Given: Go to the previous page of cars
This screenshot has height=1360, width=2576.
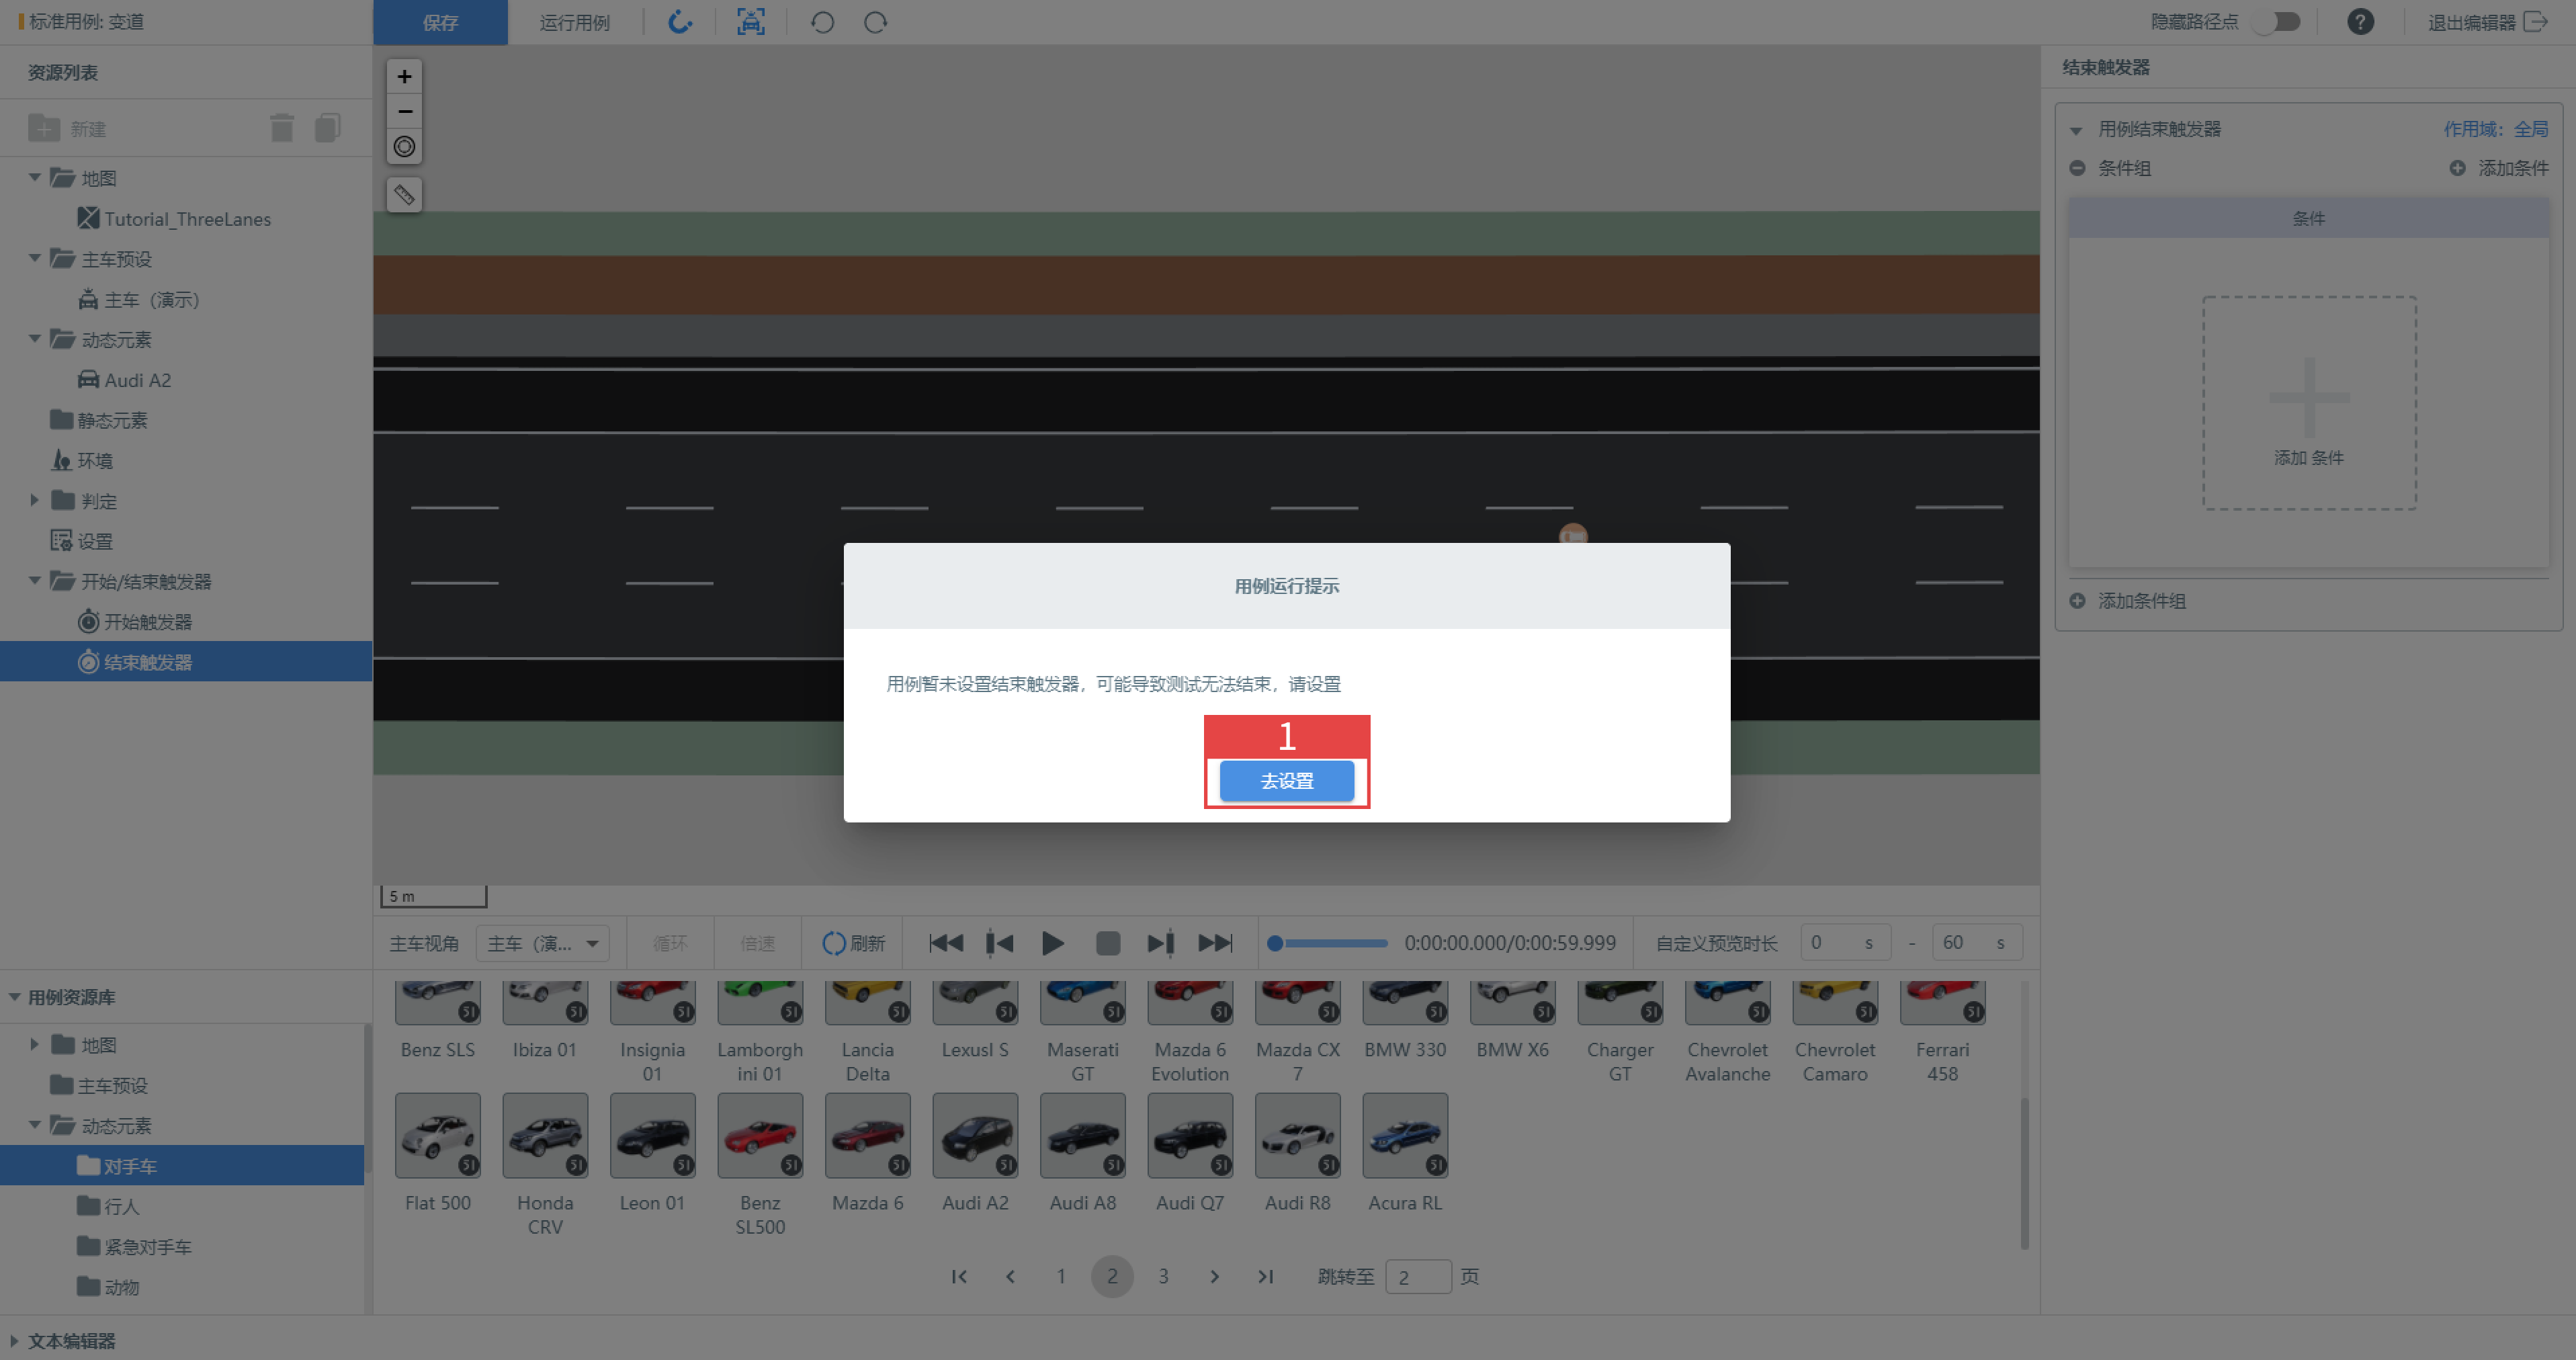Looking at the screenshot, I should 1010,1276.
